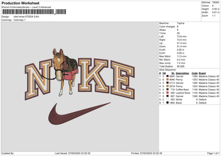Click code "1145" in the Coffee Bean row

195,89
